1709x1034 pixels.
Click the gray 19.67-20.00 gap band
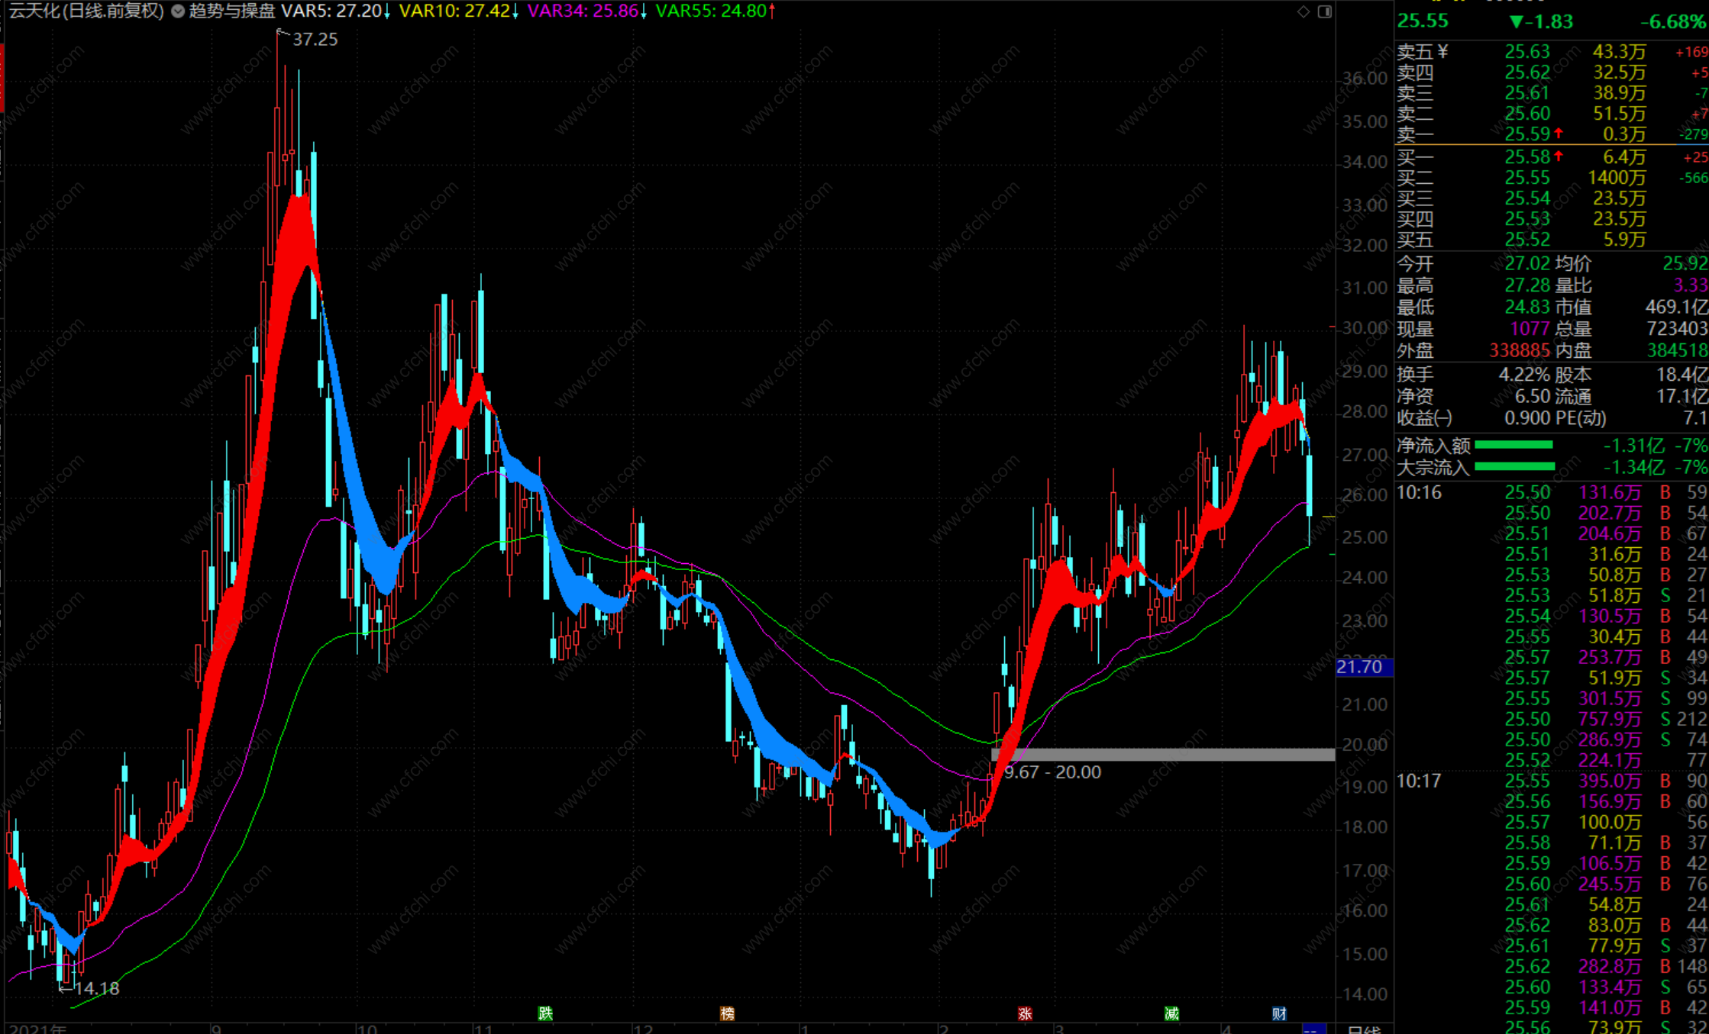click(1162, 754)
